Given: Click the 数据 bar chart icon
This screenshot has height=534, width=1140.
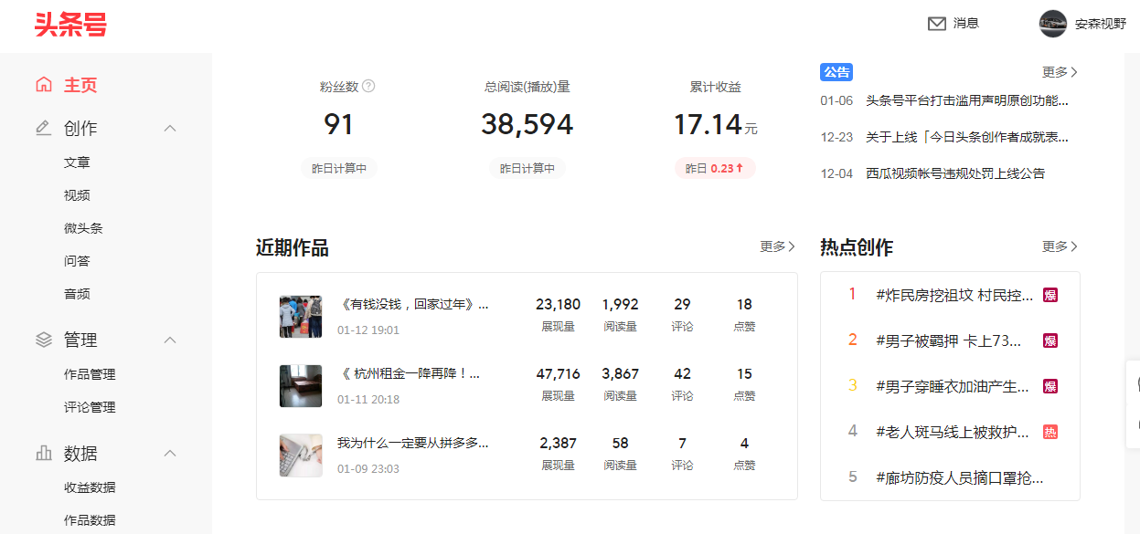Looking at the screenshot, I should (x=44, y=453).
